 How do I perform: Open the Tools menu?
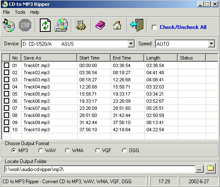click(20, 12)
